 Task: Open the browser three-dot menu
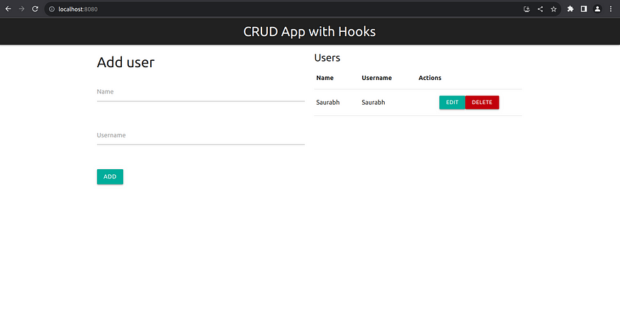611,8
